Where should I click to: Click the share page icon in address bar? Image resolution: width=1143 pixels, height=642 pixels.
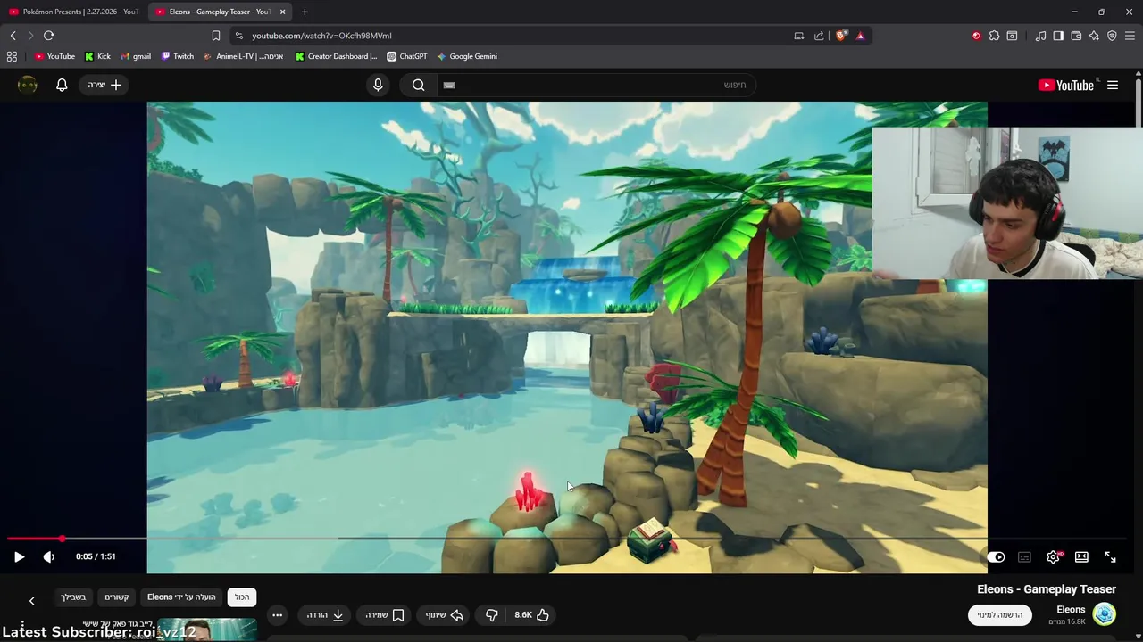[x=819, y=36]
